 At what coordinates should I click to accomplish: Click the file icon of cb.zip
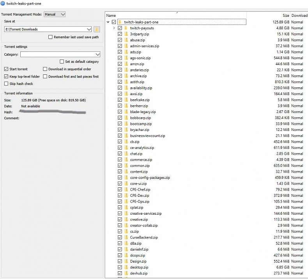(x=126, y=141)
